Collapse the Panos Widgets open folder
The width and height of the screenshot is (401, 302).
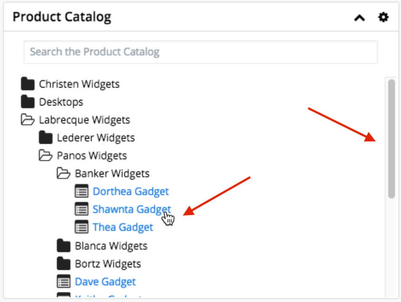pyautogui.click(x=45, y=156)
